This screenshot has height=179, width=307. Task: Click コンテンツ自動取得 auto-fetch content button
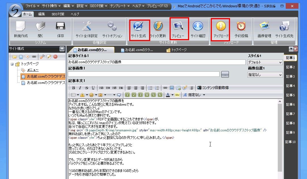point(213,88)
